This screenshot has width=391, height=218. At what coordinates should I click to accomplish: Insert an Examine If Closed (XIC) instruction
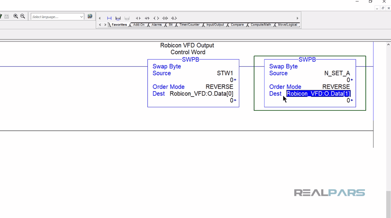coord(138,18)
